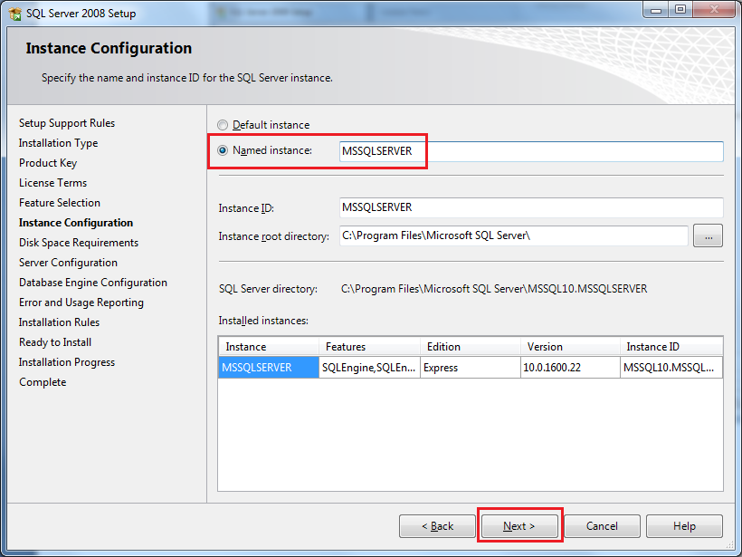742x557 pixels.
Task: Click Ready to Install step
Action: point(55,342)
